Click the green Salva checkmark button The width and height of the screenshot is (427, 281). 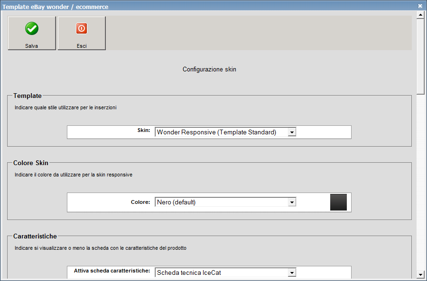pos(32,33)
